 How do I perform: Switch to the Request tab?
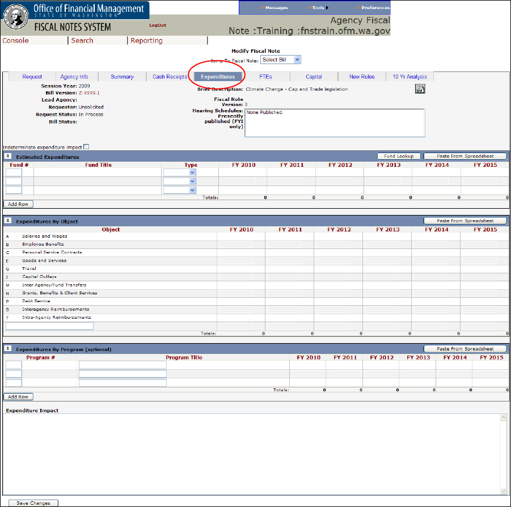(x=32, y=77)
